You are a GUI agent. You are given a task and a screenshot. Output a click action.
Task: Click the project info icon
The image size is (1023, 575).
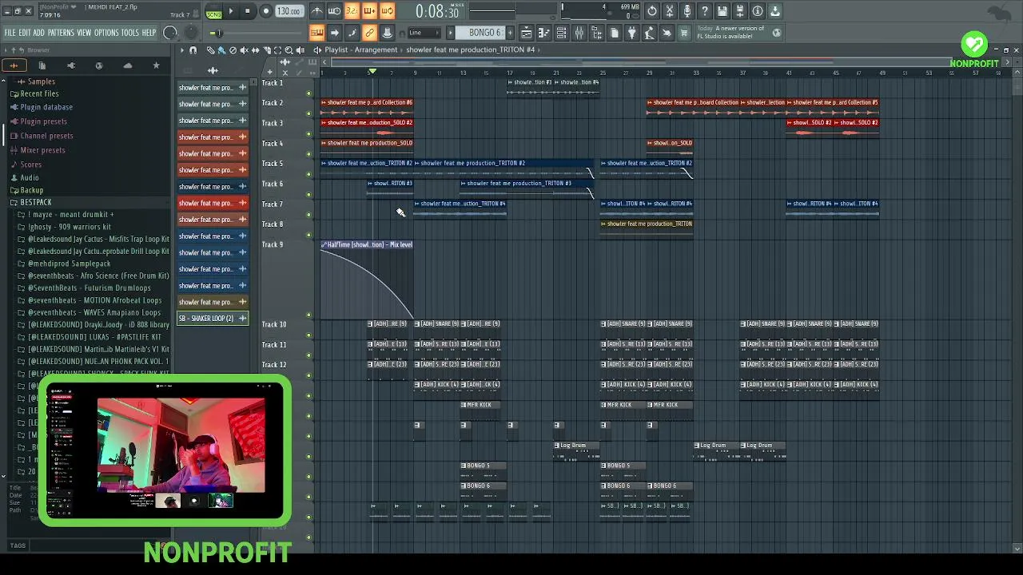(758, 11)
